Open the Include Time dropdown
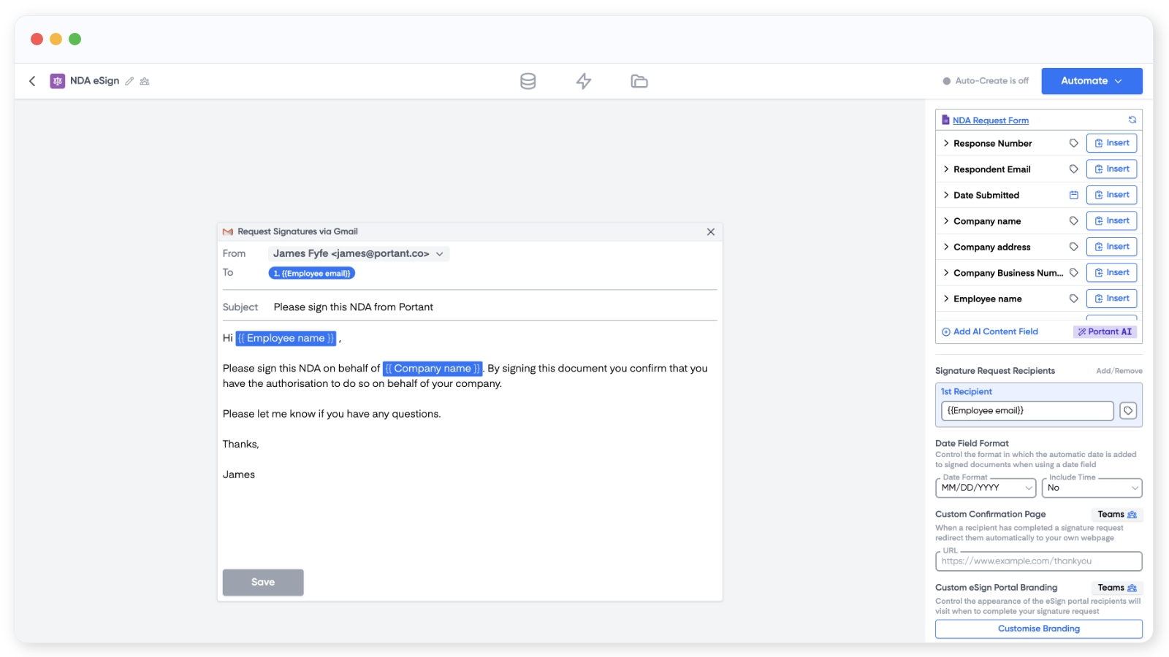 click(x=1092, y=488)
